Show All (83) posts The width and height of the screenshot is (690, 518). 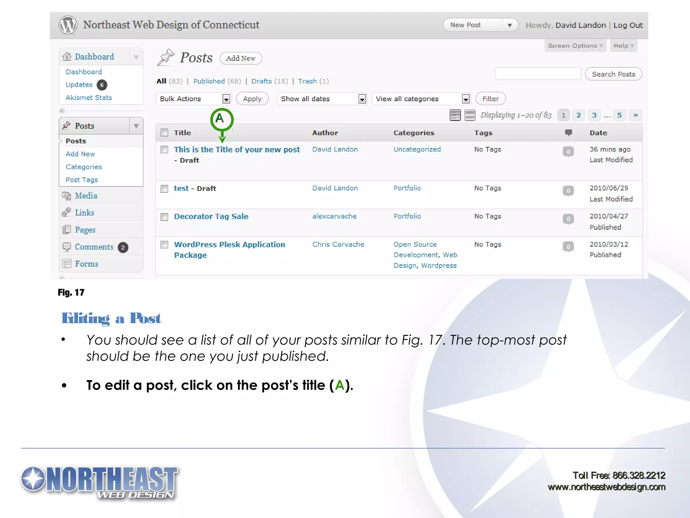pos(169,81)
